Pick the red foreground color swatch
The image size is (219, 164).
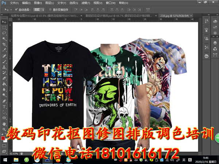click(3, 138)
